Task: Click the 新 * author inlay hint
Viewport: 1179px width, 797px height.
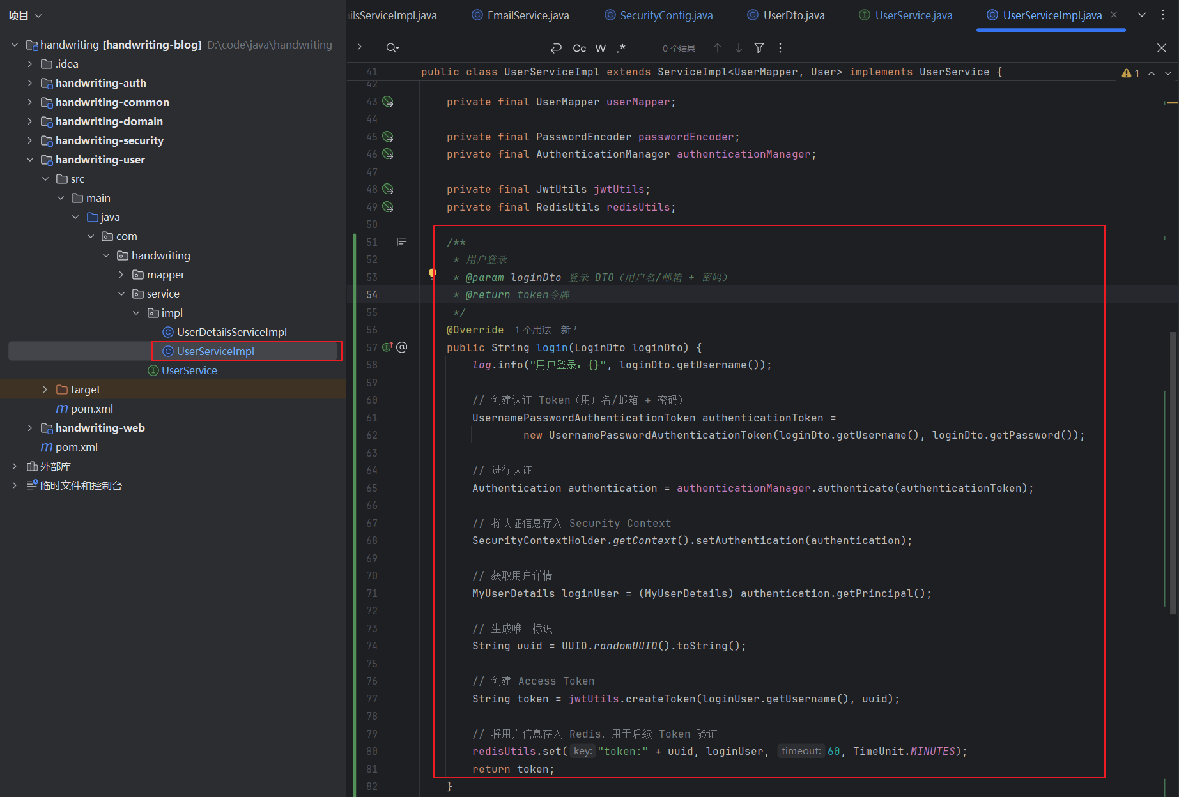Action: tap(569, 330)
